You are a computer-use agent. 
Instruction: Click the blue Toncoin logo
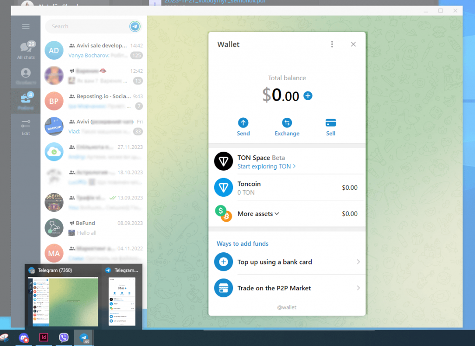tap(224, 187)
